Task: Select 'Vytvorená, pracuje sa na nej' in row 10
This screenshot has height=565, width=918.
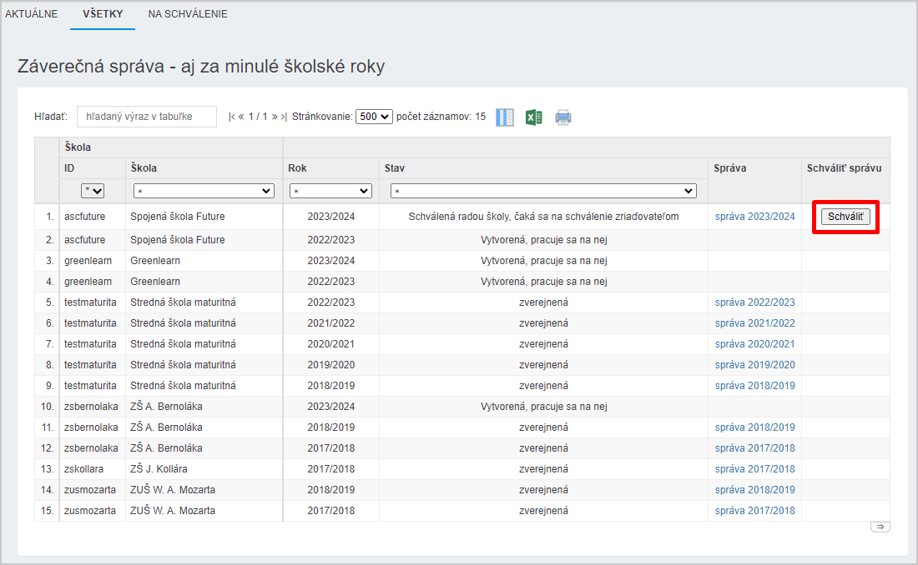Action: [543, 407]
